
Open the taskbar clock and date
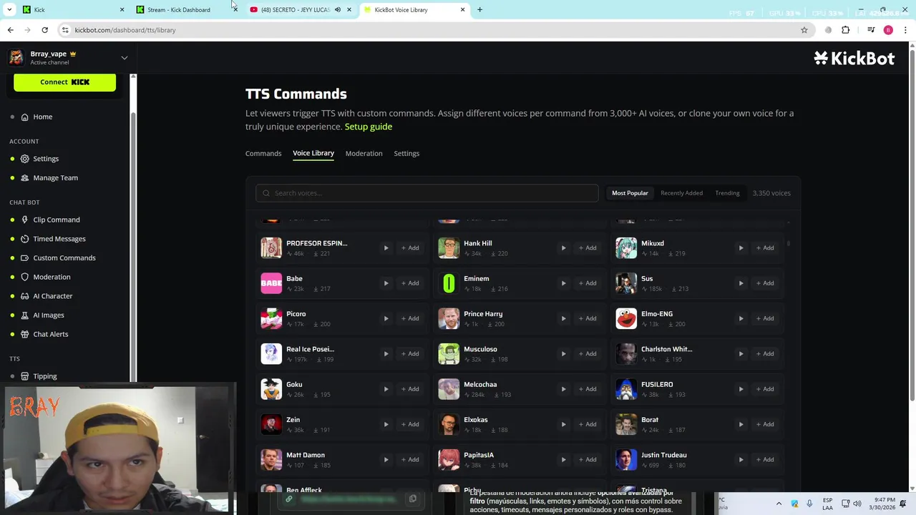click(883, 504)
